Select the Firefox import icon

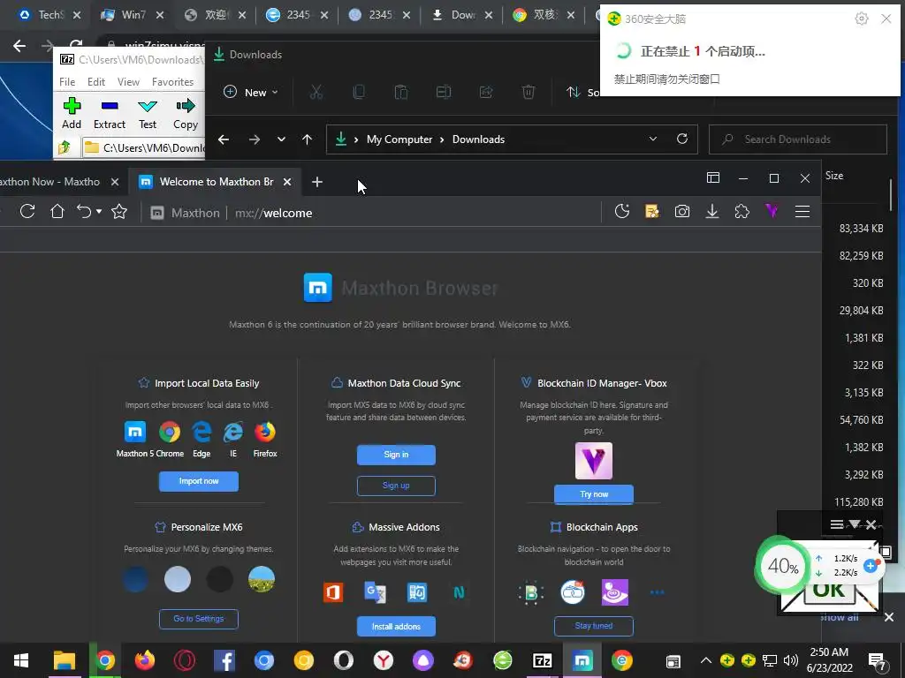pos(265,431)
